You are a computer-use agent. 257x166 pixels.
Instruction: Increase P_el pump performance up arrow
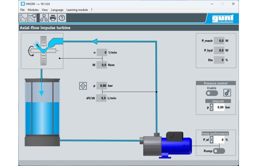point(211,138)
